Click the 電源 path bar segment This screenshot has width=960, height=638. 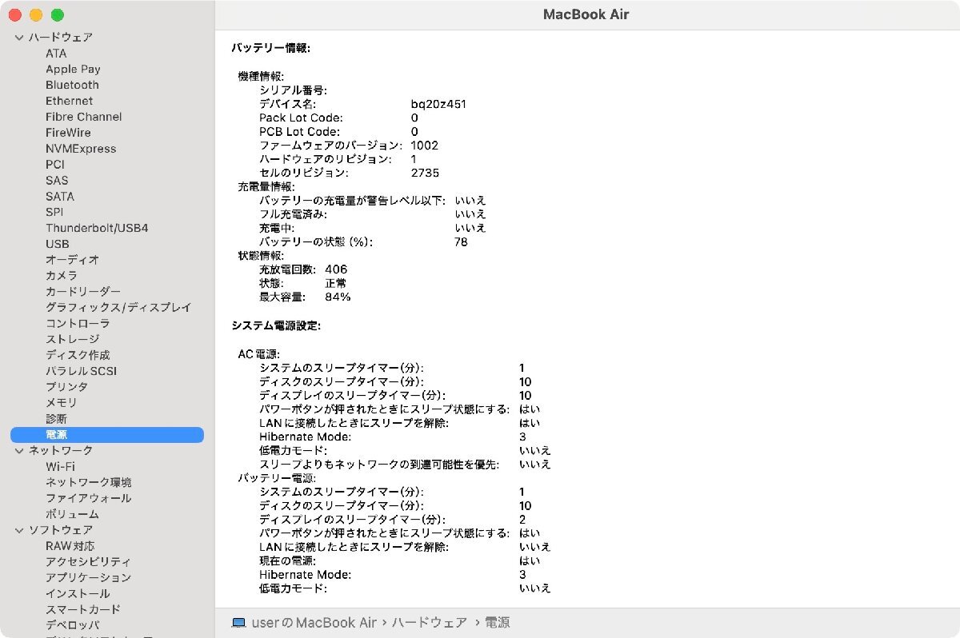[497, 622]
